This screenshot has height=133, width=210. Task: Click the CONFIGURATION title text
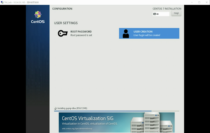(x=62, y=9)
